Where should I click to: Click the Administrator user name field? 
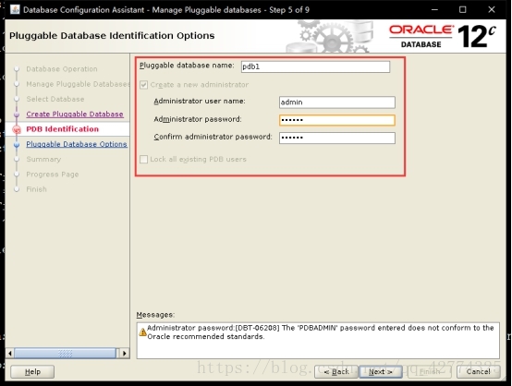[x=337, y=103]
